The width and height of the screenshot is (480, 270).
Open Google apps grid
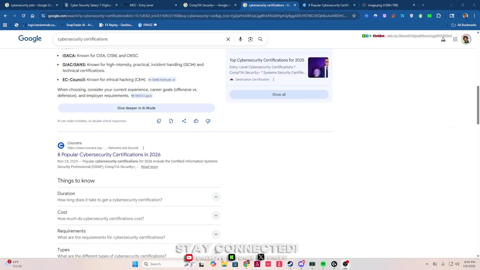click(455, 39)
